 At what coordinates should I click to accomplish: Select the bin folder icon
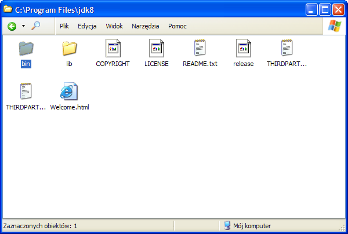(26, 48)
